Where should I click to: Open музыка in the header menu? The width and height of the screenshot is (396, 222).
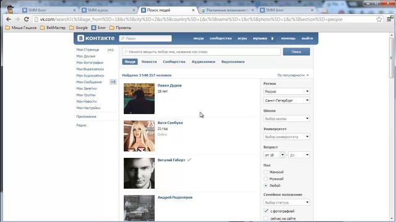coord(260,38)
